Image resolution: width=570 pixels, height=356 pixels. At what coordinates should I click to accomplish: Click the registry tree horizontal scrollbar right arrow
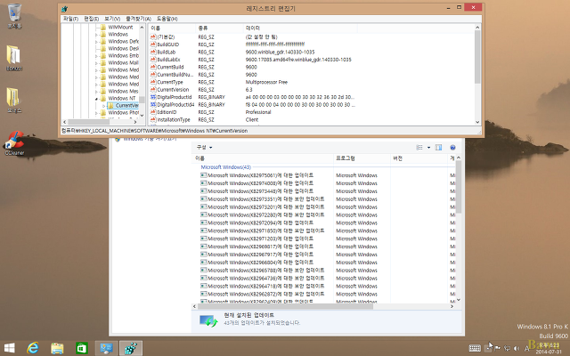click(x=134, y=122)
